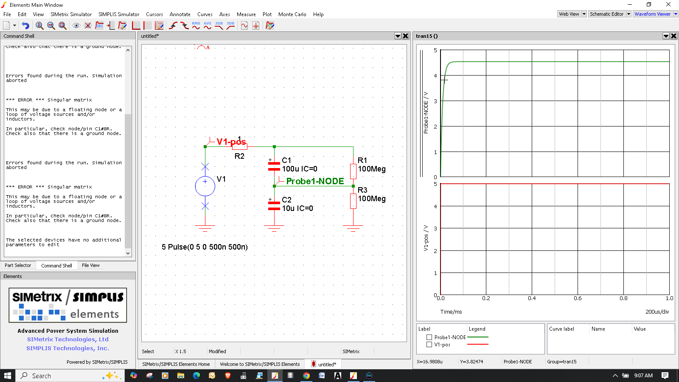Click the Waveform Viewer button
Viewport: 679px width, 382px height.
653,14
